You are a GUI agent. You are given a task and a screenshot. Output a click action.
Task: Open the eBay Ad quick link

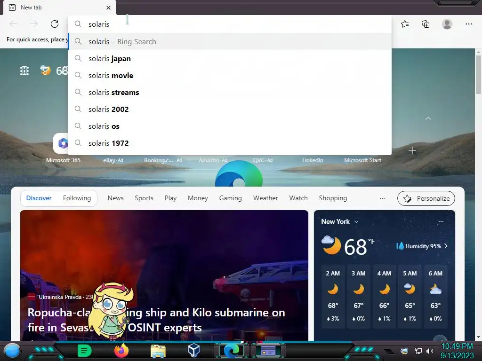[x=113, y=160]
